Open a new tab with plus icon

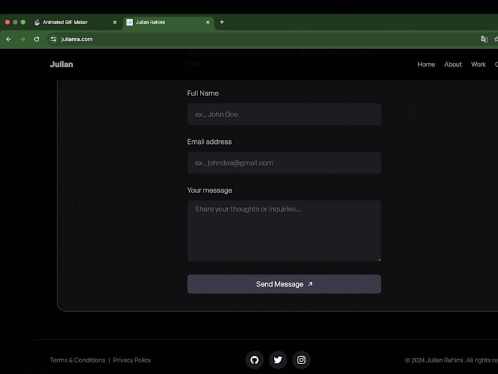222,22
